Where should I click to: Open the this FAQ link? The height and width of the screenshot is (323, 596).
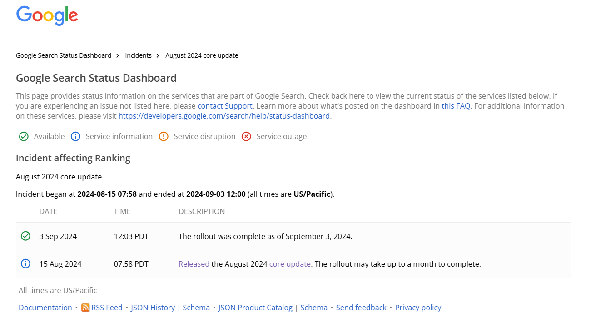click(x=456, y=106)
